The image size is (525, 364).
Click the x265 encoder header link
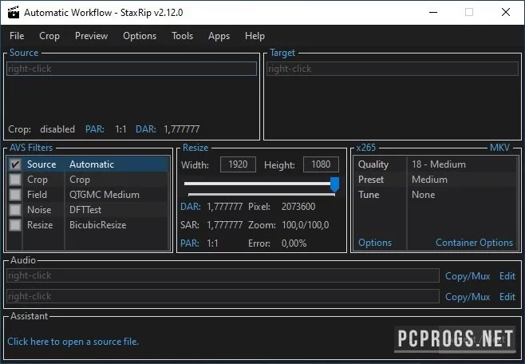coord(366,148)
